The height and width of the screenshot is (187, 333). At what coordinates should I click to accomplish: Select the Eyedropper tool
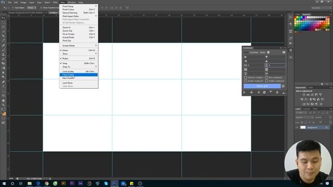[x=3, y=40]
